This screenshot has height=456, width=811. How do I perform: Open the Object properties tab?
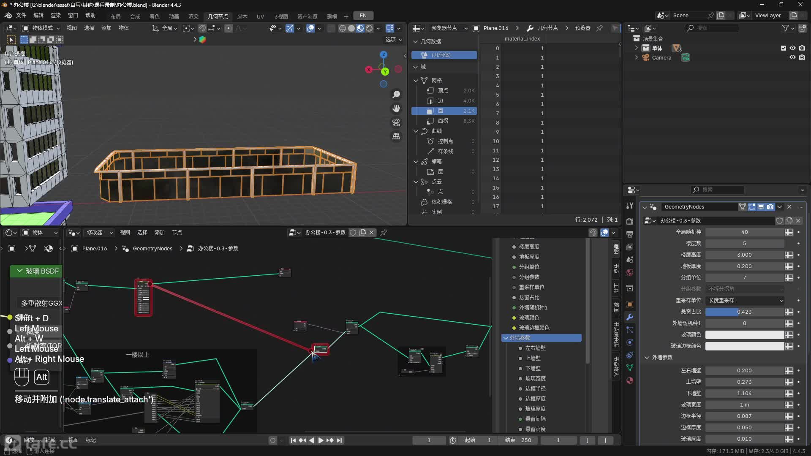(x=630, y=304)
